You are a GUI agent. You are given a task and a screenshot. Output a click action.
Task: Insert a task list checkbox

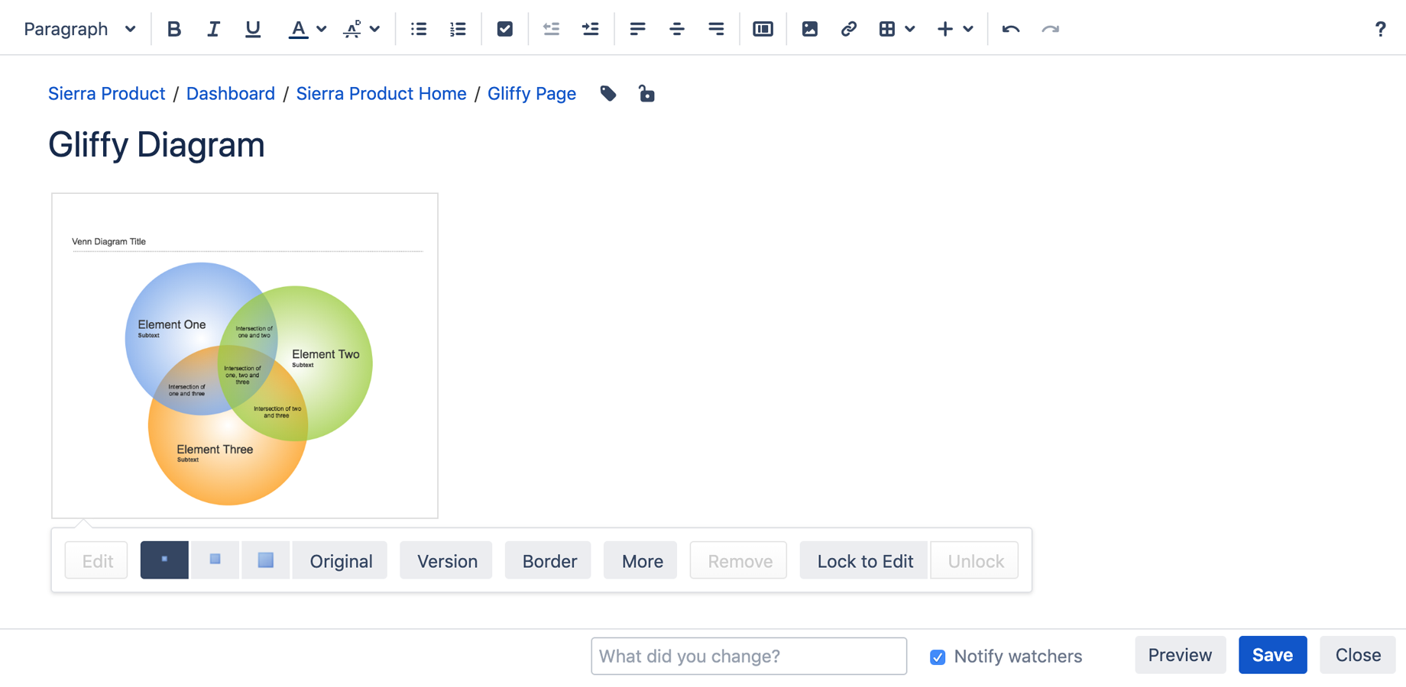(x=505, y=29)
